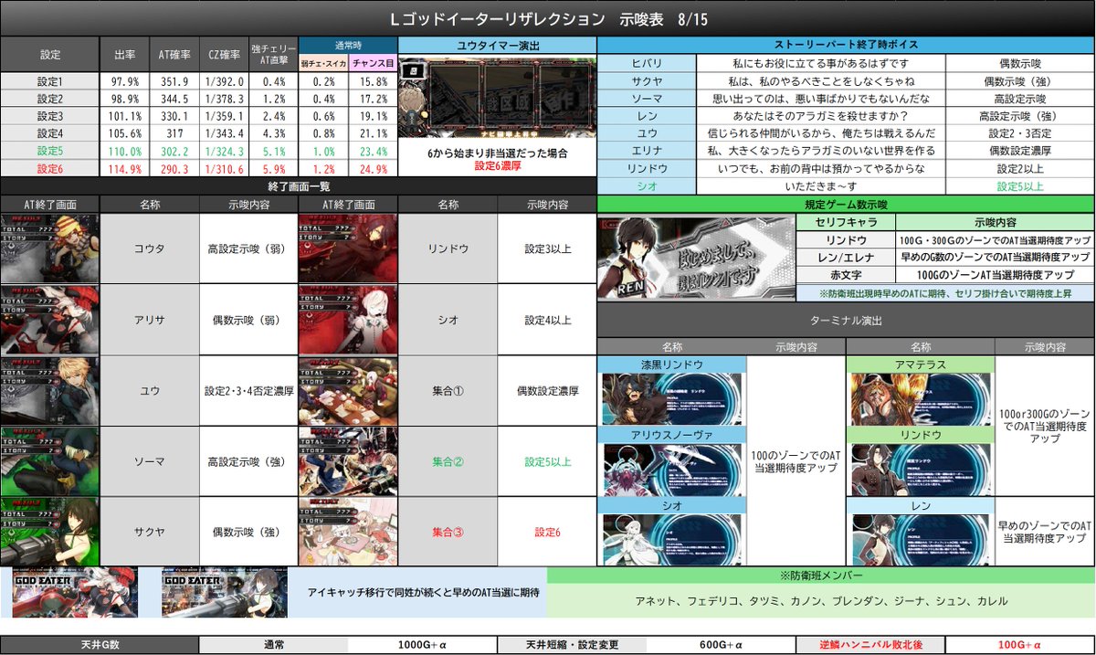Click the end screen image beside 設定4以上

[x=348, y=319]
